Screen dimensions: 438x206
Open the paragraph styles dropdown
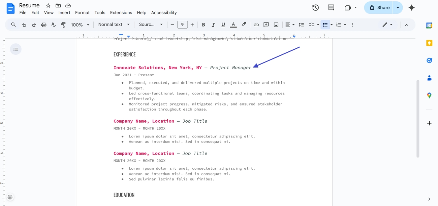(x=113, y=25)
